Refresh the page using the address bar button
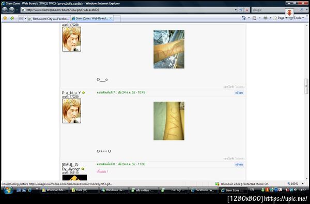 (x=241, y=10)
